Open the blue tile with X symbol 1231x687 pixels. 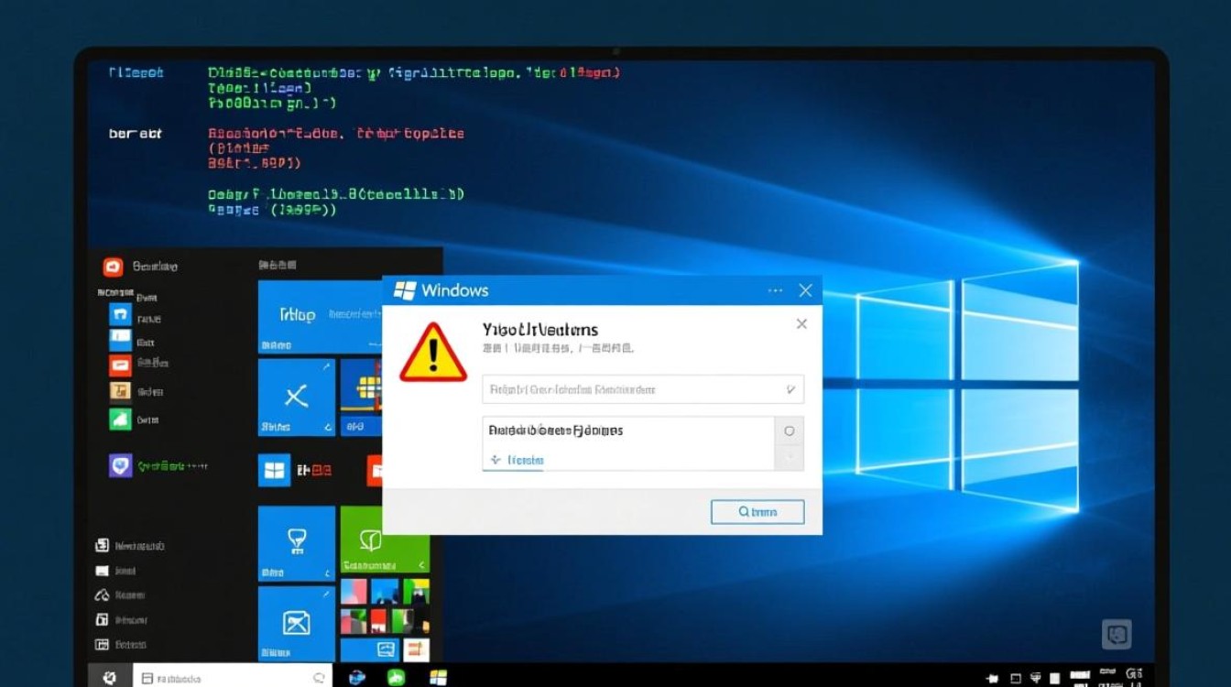coord(296,397)
